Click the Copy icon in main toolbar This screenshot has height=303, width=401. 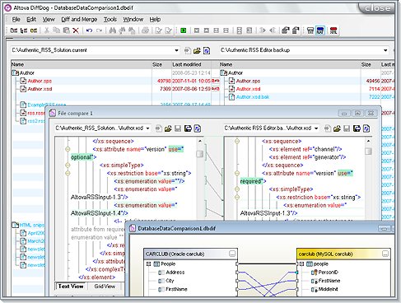tap(56, 30)
